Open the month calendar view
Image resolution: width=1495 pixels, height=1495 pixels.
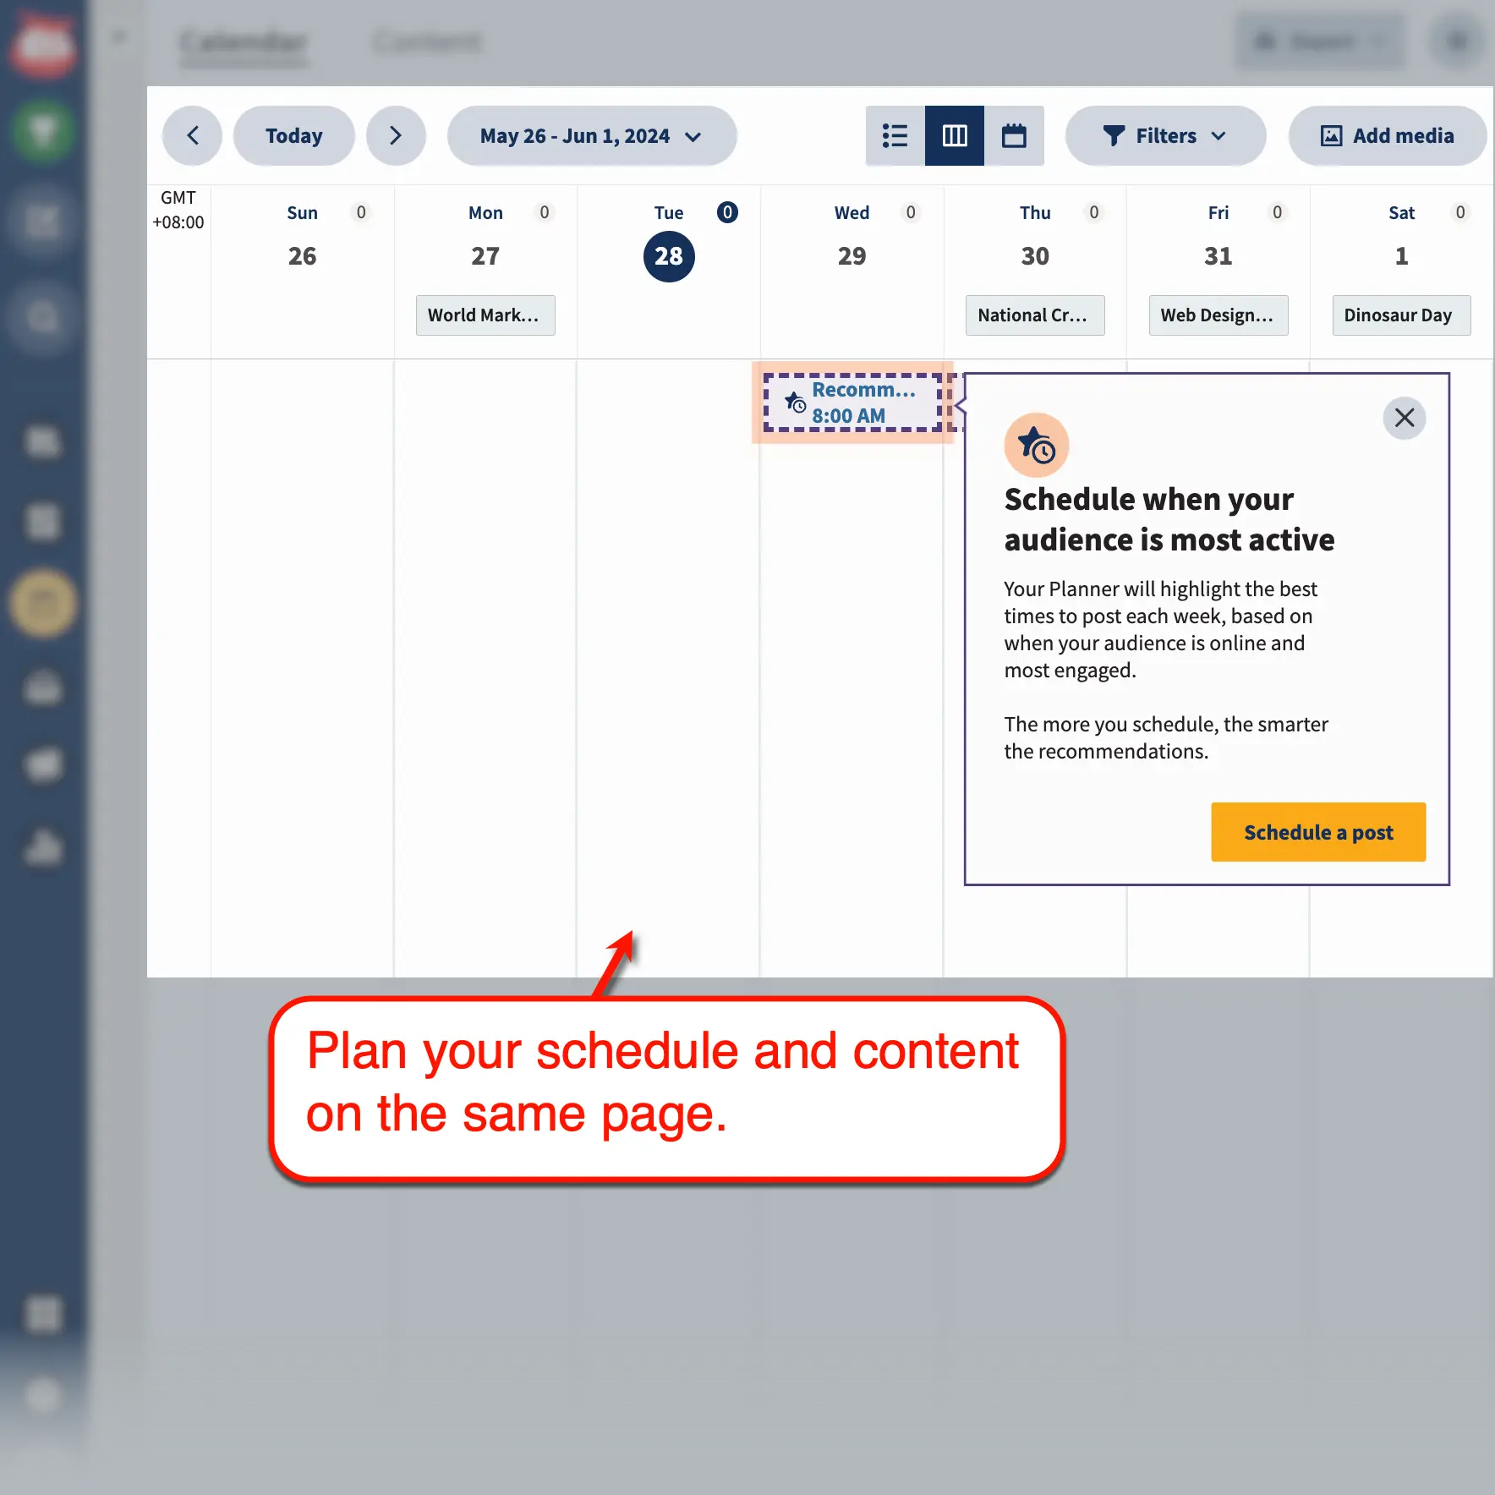(1014, 135)
